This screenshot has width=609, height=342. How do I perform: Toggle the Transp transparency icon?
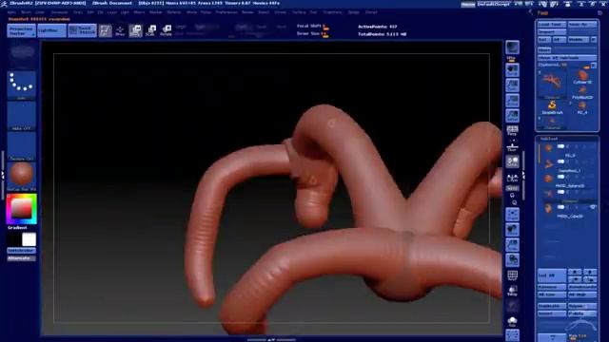click(x=513, y=291)
